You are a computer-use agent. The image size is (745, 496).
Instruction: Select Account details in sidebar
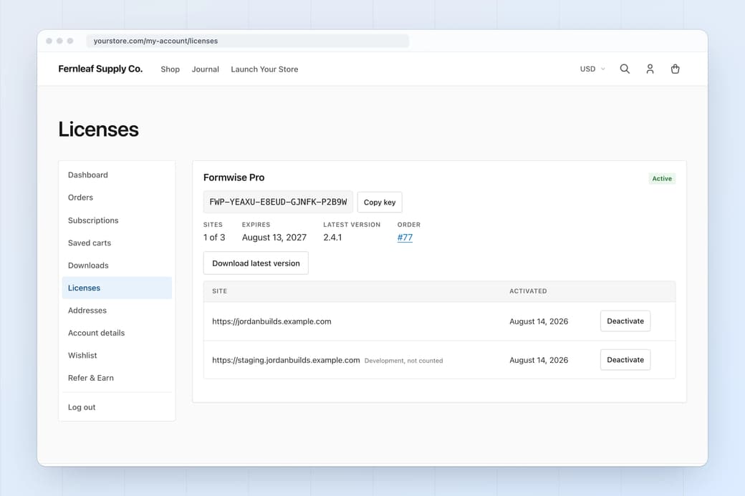(x=117, y=333)
